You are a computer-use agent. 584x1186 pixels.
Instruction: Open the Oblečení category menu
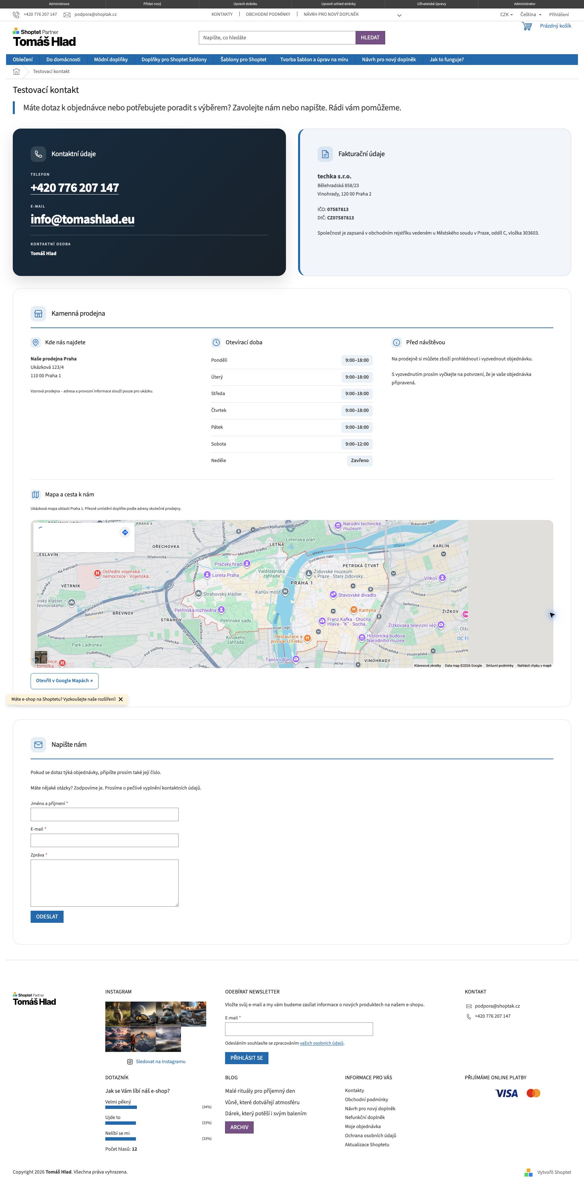23,59
